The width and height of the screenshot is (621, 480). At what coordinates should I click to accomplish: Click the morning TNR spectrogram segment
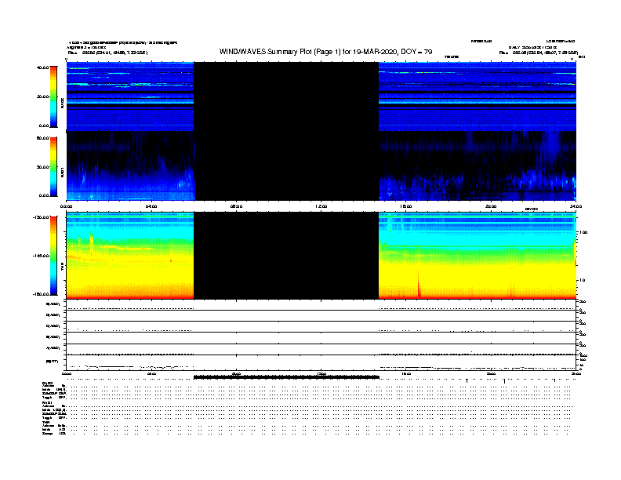[x=130, y=256]
